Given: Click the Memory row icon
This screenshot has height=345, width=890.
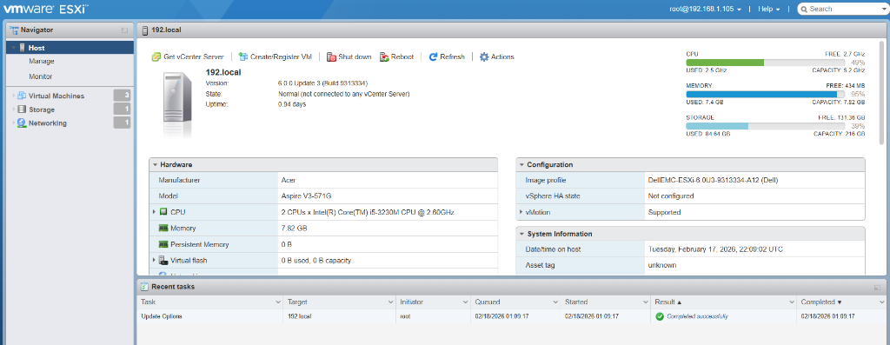Looking at the screenshot, I should [x=163, y=228].
